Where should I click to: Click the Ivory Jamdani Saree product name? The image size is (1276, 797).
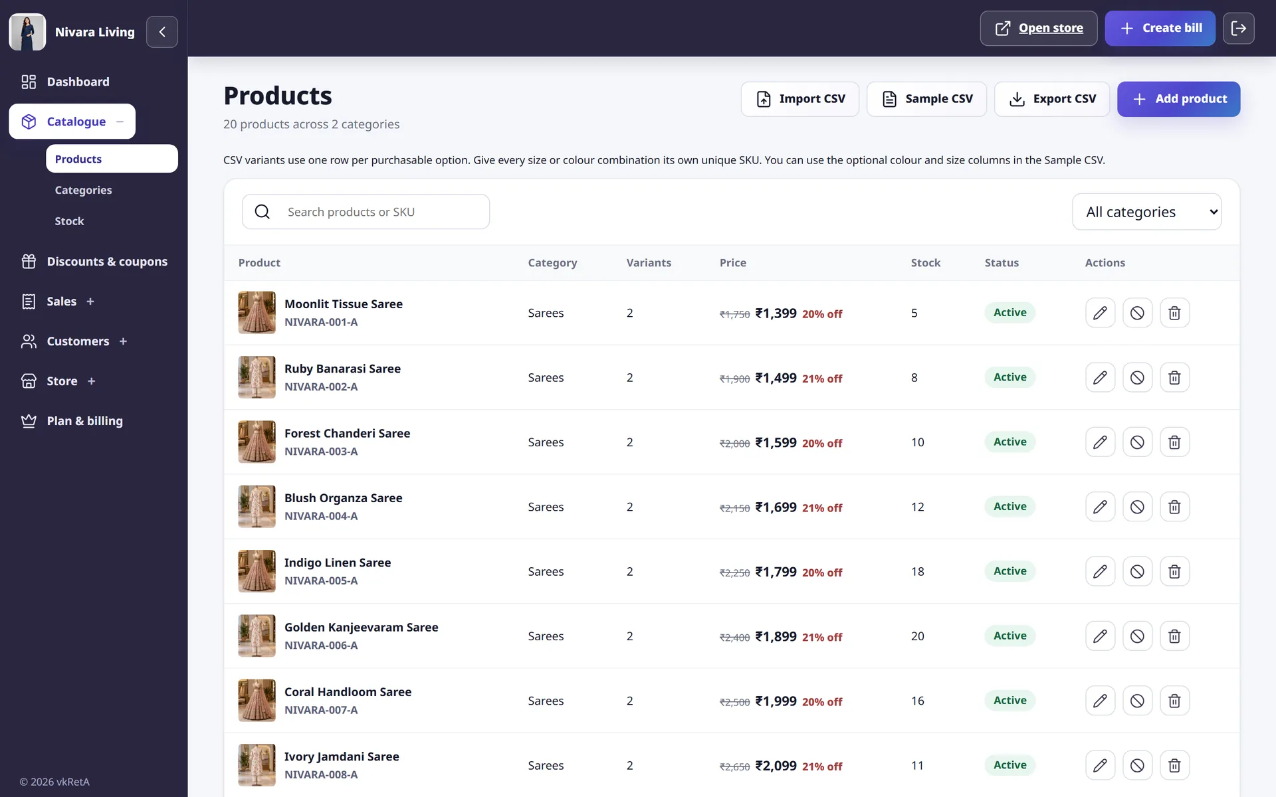point(342,756)
